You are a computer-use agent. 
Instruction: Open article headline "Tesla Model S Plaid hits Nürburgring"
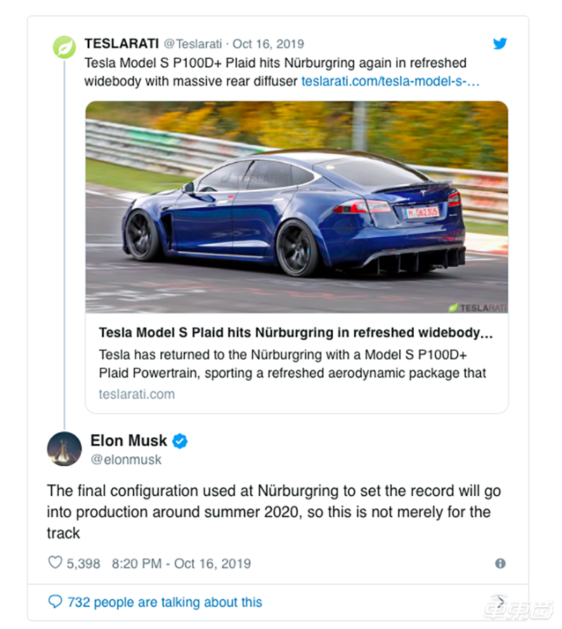[x=296, y=332]
